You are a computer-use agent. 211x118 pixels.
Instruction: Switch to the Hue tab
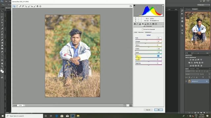[136, 32]
